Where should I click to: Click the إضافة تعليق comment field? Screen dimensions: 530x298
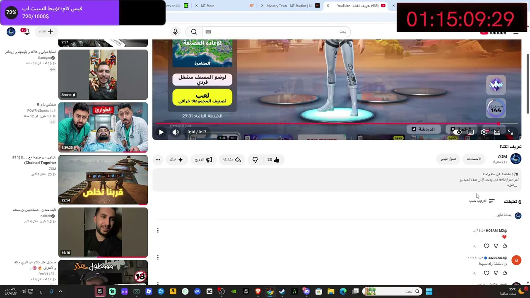coord(333,215)
